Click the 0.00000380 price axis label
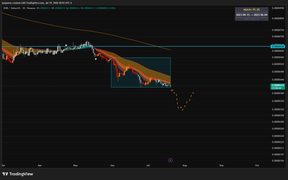The image size is (288, 180). 278,93
